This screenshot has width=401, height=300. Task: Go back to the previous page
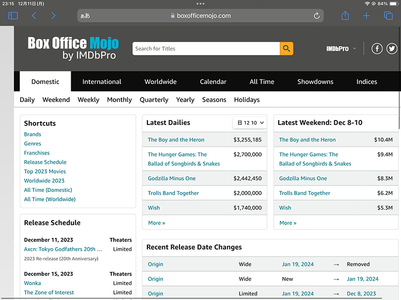[34, 16]
